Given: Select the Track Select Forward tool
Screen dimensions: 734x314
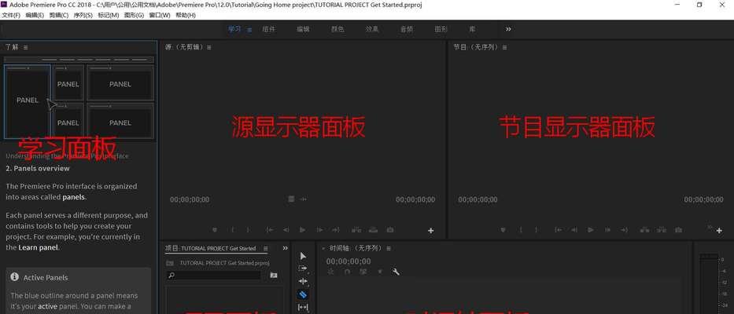Looking at the screenshot, I should (x=303, y=268).
